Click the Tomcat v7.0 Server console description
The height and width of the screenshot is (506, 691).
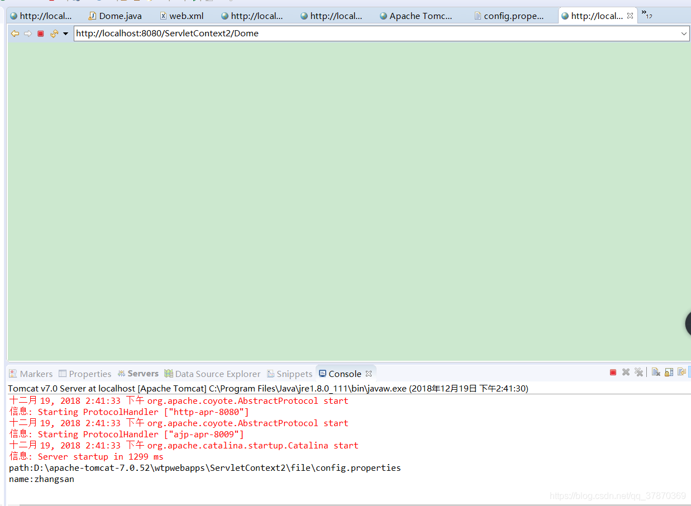(x=268, y=388)
